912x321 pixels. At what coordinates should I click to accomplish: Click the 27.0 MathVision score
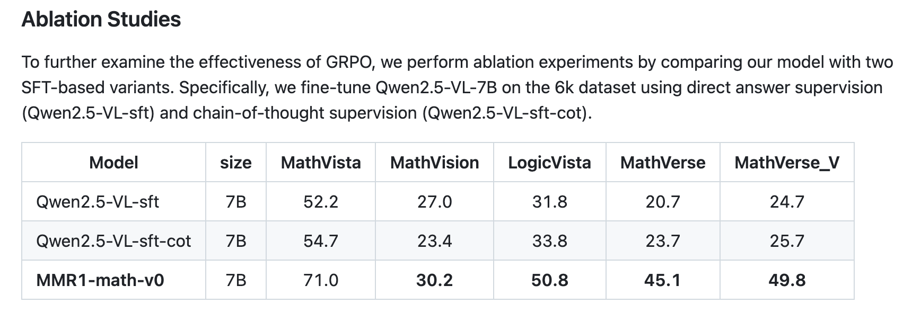[x=435, y=202]
